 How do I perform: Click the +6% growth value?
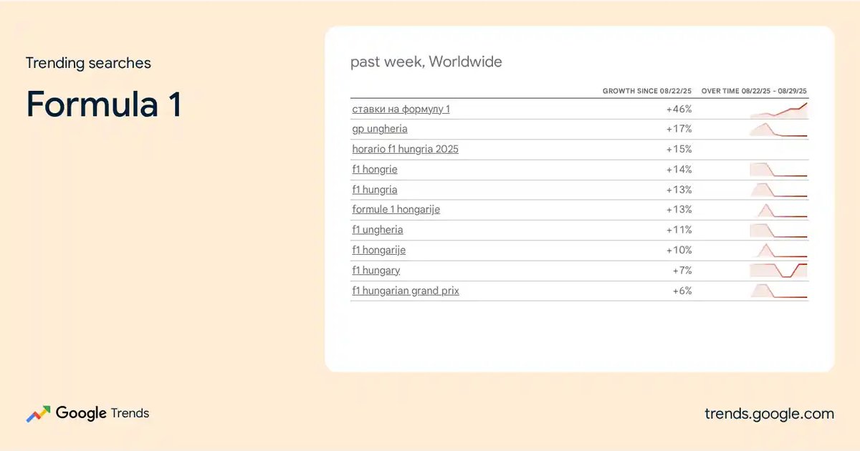click(682, 291)
